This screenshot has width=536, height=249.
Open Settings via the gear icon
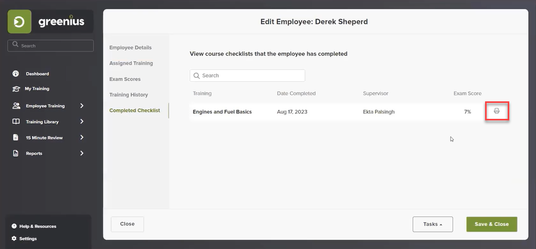[14, 238]
